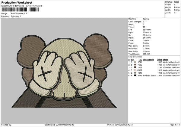Select design name 'KAWS head 6,8 in'

[19, 13]
